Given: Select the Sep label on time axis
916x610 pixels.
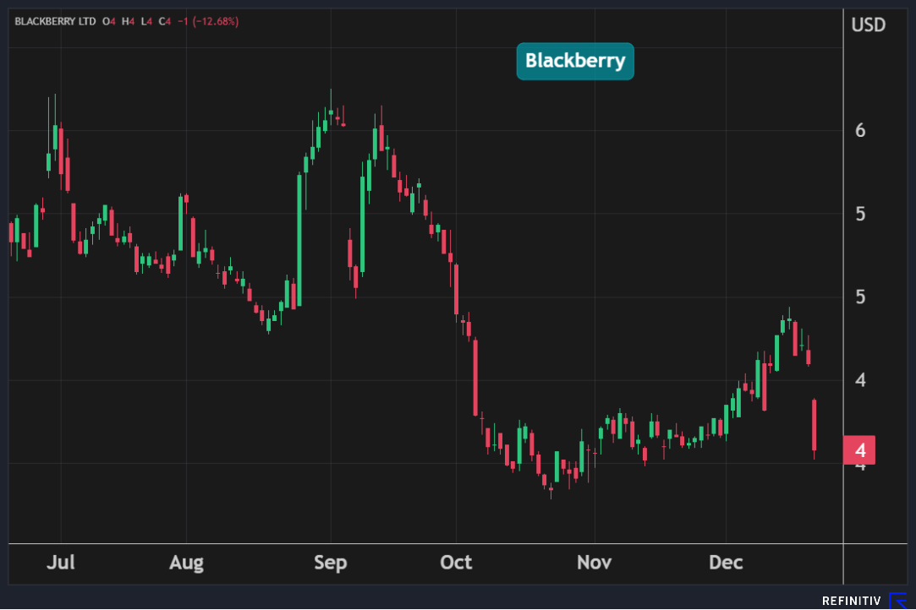Looking at the screenshot, I should pos(330,563).
